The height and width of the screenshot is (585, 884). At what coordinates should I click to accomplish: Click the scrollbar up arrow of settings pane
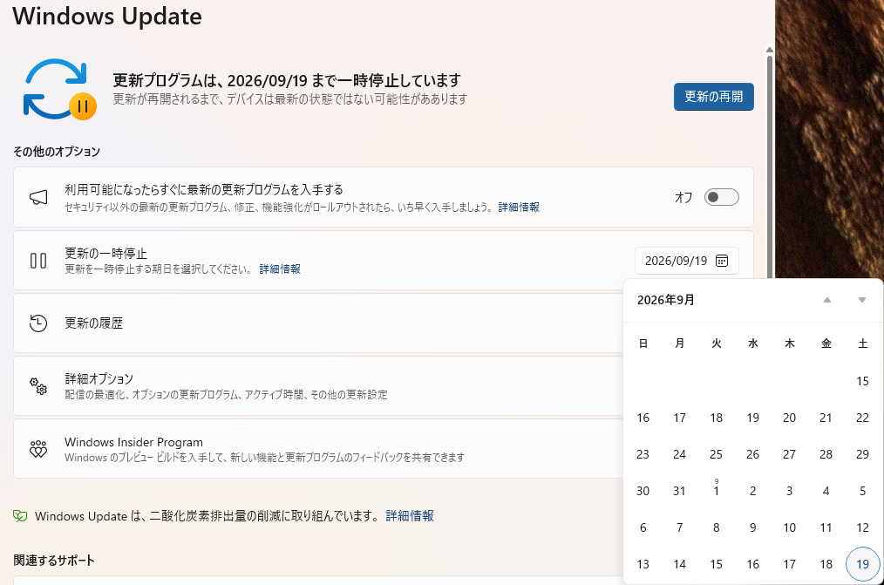(770, 51)
